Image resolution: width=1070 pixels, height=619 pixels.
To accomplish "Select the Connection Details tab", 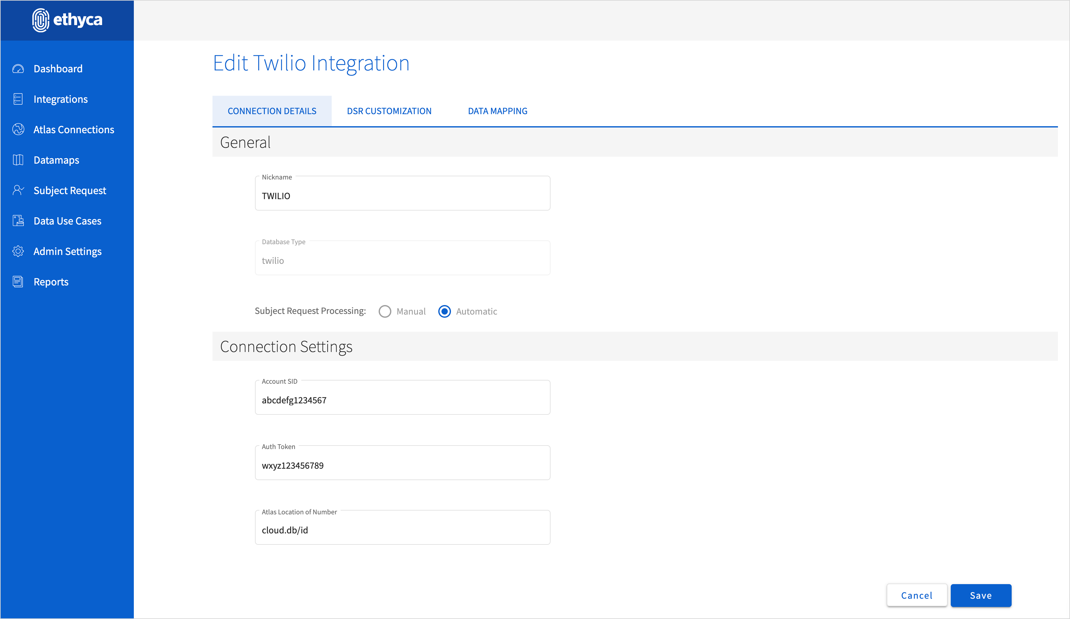I will click(x=272, y=111).
